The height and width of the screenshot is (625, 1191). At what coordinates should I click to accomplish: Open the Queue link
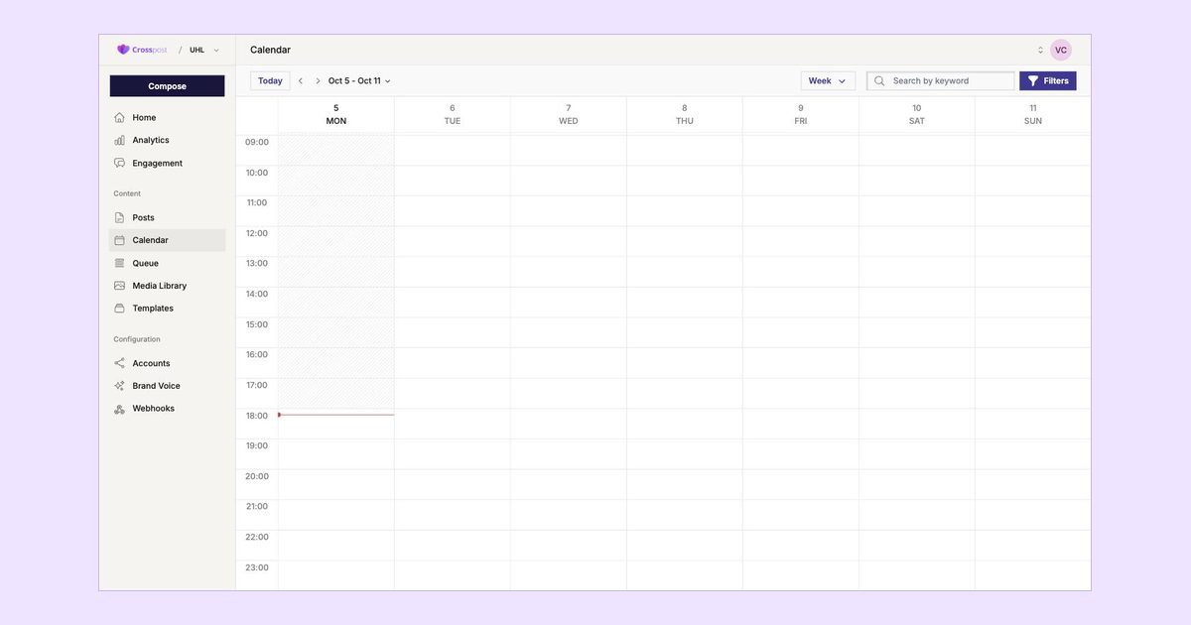coord(167,263)
